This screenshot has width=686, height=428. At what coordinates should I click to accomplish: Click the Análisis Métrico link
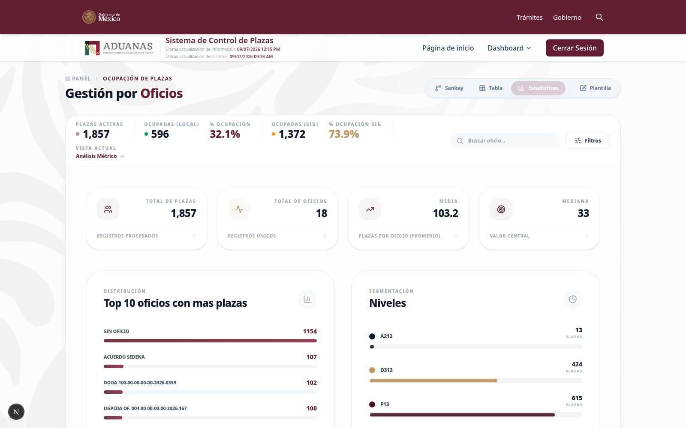click(96, 156)
